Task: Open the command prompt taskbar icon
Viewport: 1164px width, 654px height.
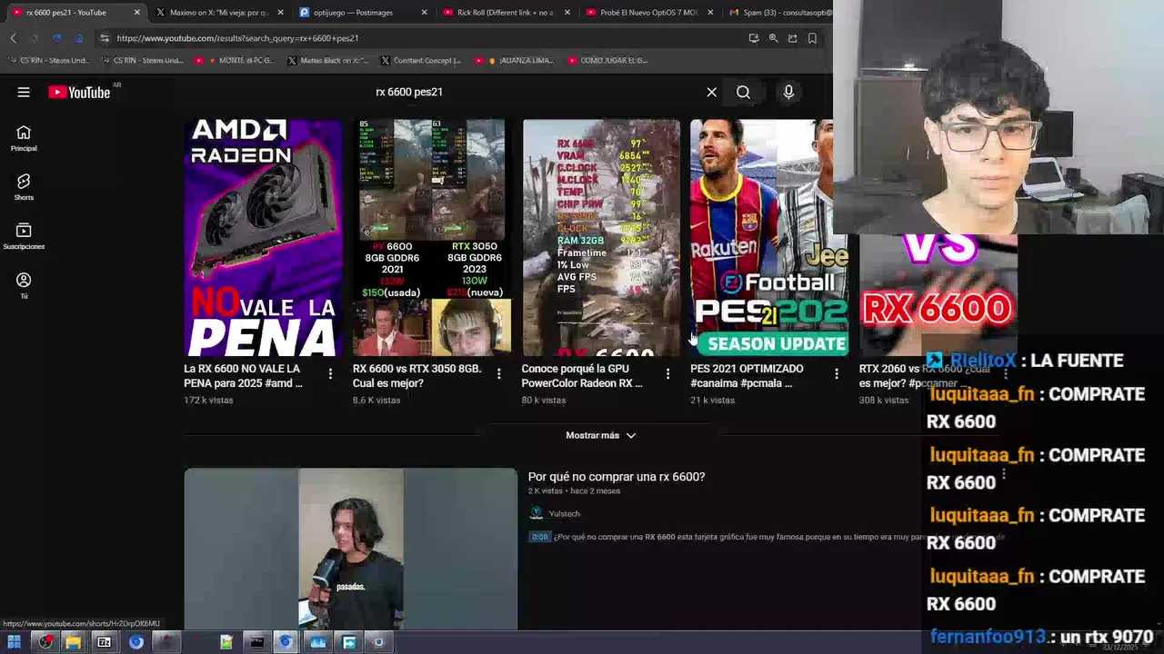Action: 256,642
